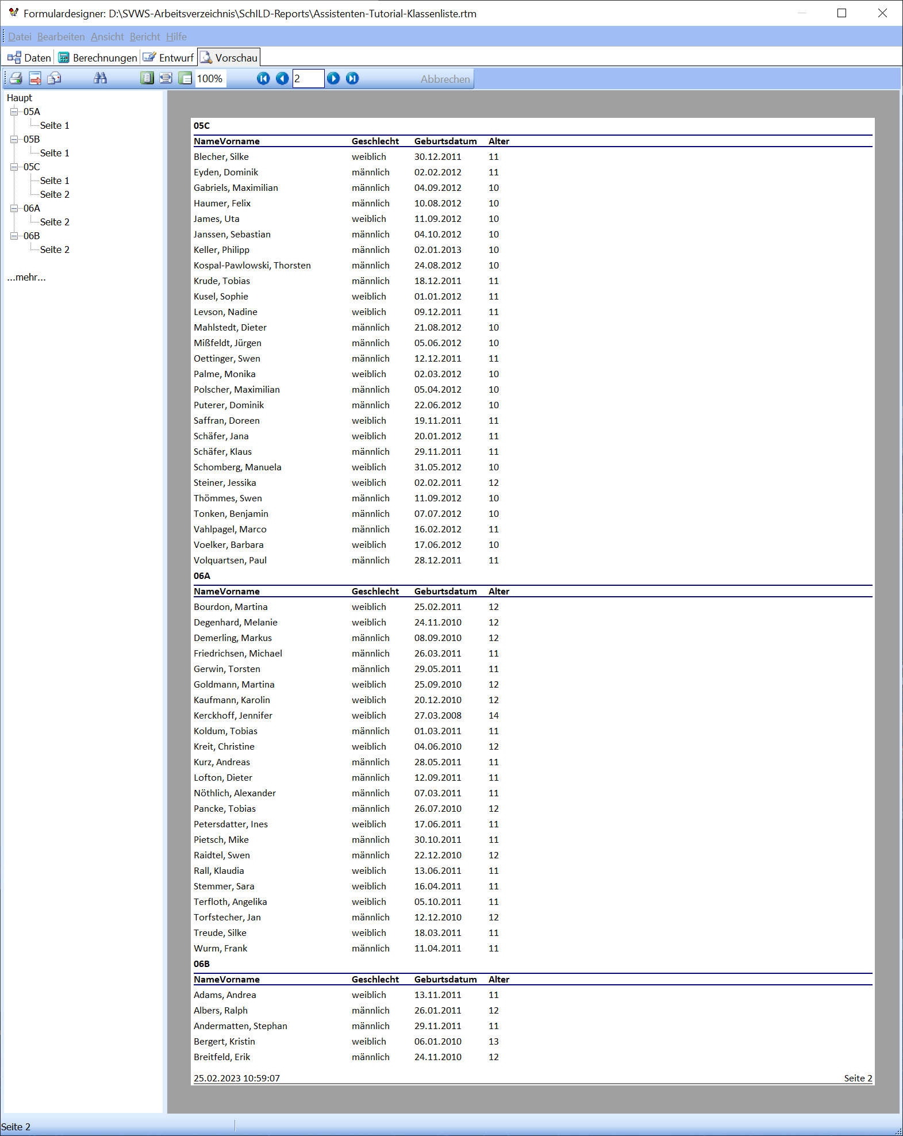Click birth date 27.03.2008 of Kerckhoff, Jennifer
The height and width of the screenshot is (1136, 903).
pyautogui.click(x=438, y=715)
